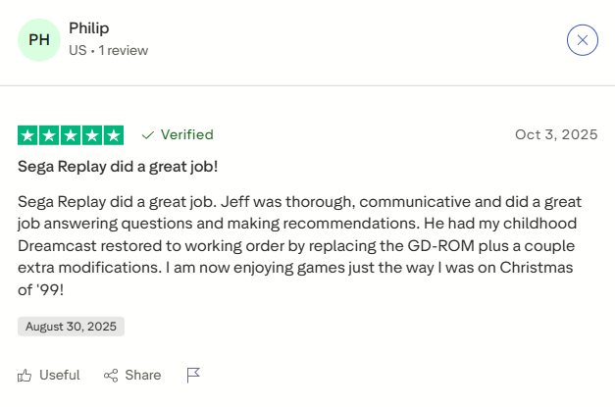Screen dimensions: 615x407
Task: Click the fourth green rating star
Action: [92, 135]
